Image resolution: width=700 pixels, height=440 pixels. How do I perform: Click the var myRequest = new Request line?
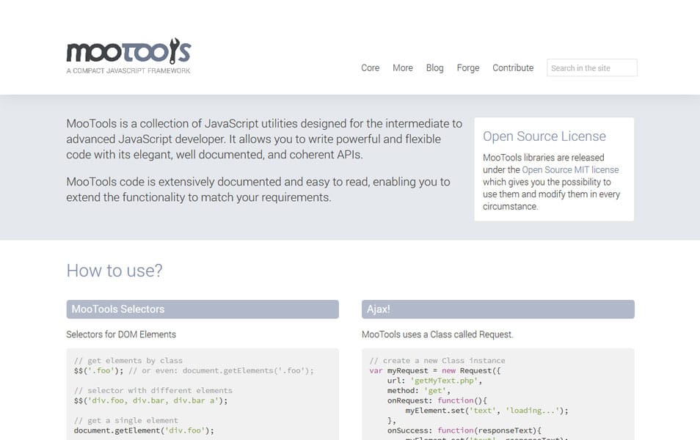click(435, 370)
